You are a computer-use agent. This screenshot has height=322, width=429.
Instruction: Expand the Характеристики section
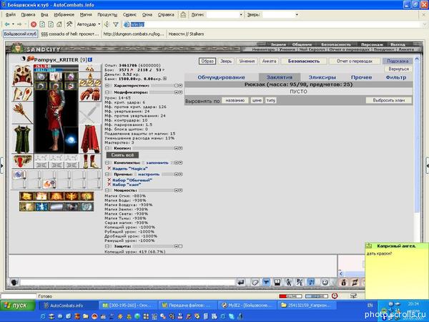107,86
